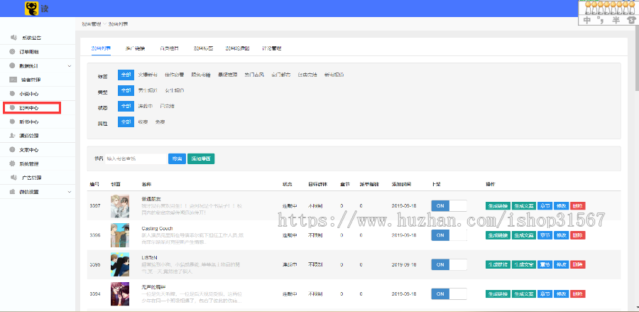The height and width of the screenshot is (312, 639).
Task: Expand the 微信设置 chevron arrow
Action: point(70,191)
